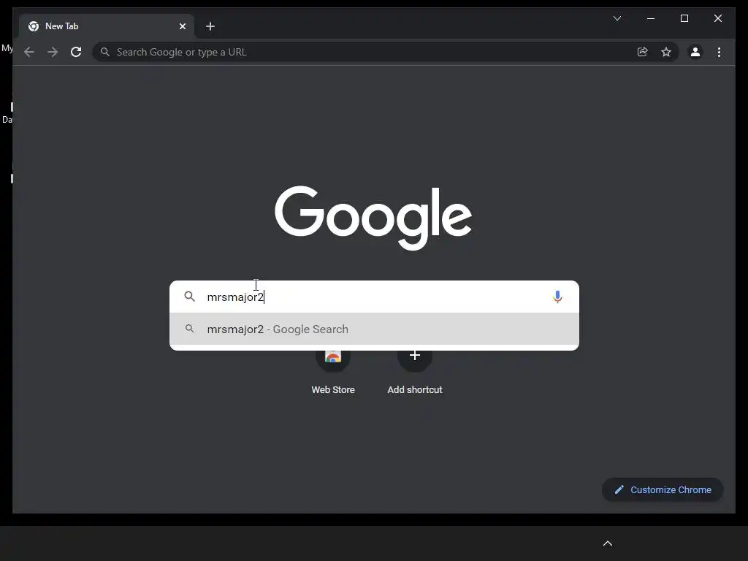Open the Web Store shortcut

point(333,373)
